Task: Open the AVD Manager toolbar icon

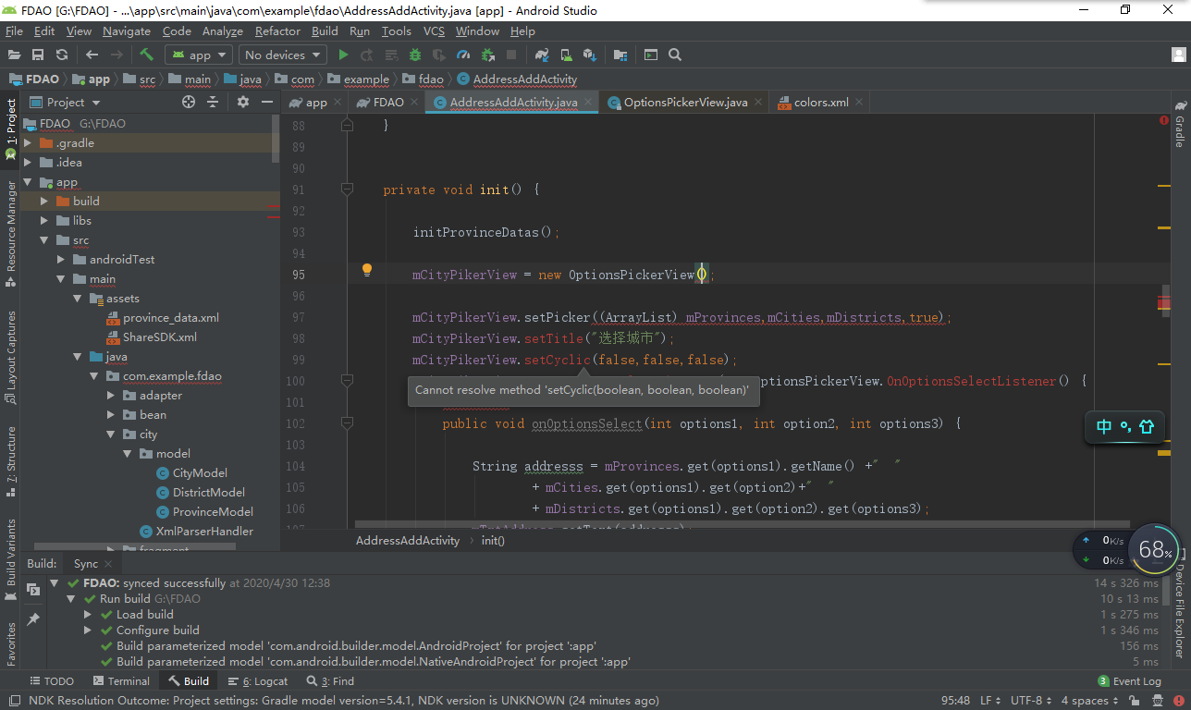Action: (565, 55)
